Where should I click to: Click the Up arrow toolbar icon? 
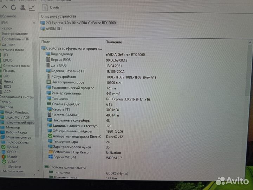point(5,7)
